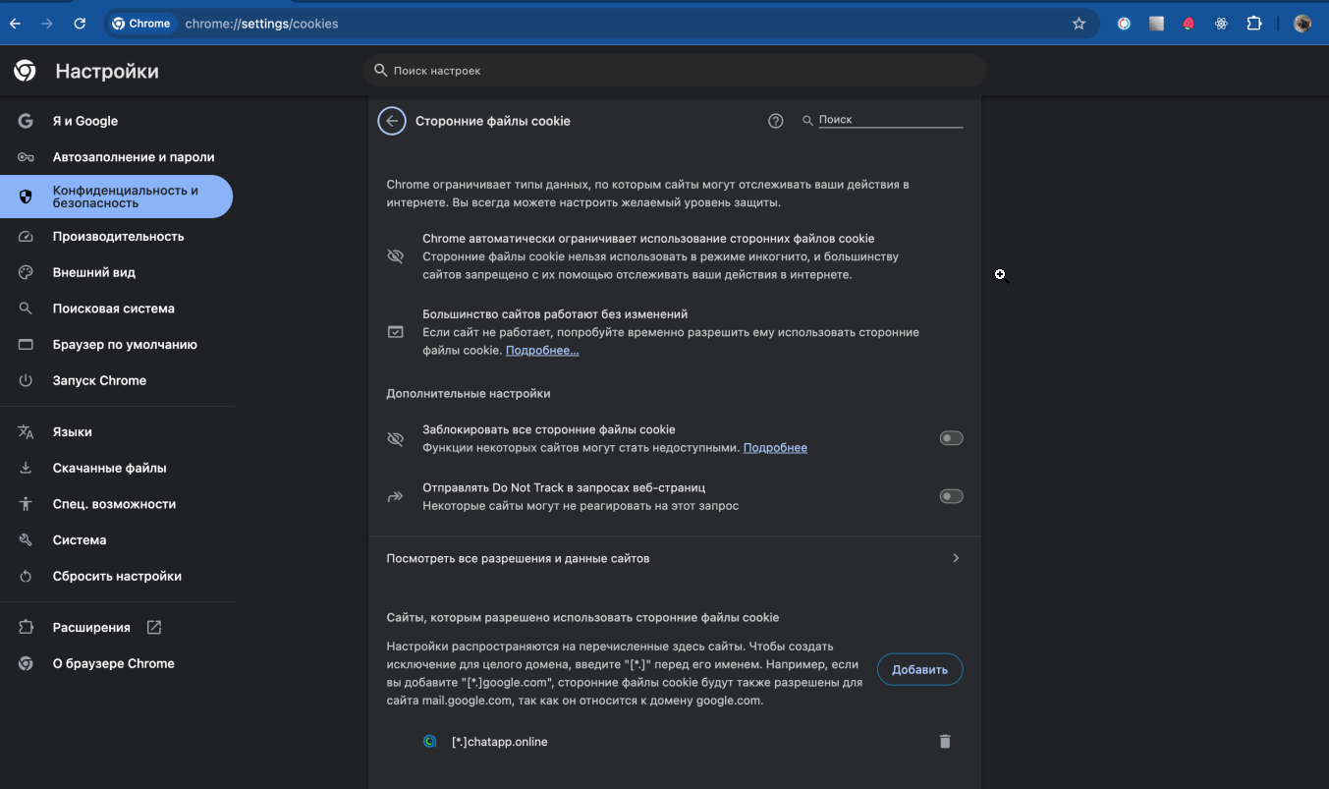Click the Chrome logo next to Настройки
Image resolution: width=1329 pixels, height=789 pixels.
click(26, 71)
